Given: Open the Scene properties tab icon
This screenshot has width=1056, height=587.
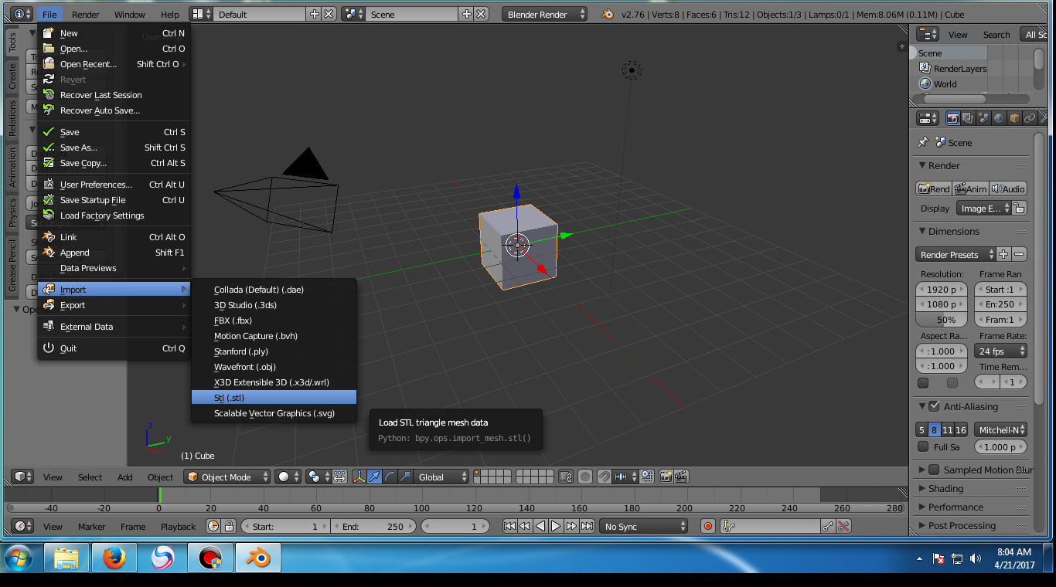Looking at the screenshot, I should point(983,118).
